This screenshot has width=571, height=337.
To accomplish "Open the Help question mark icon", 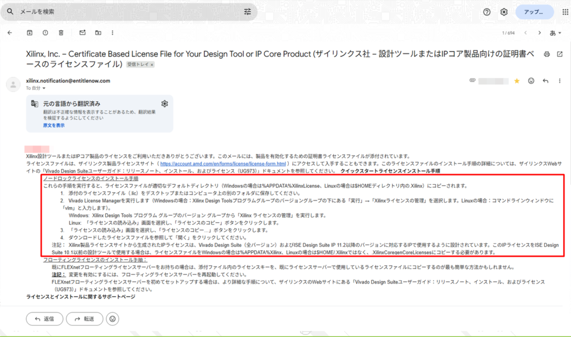I will click(x=487, y=12).
